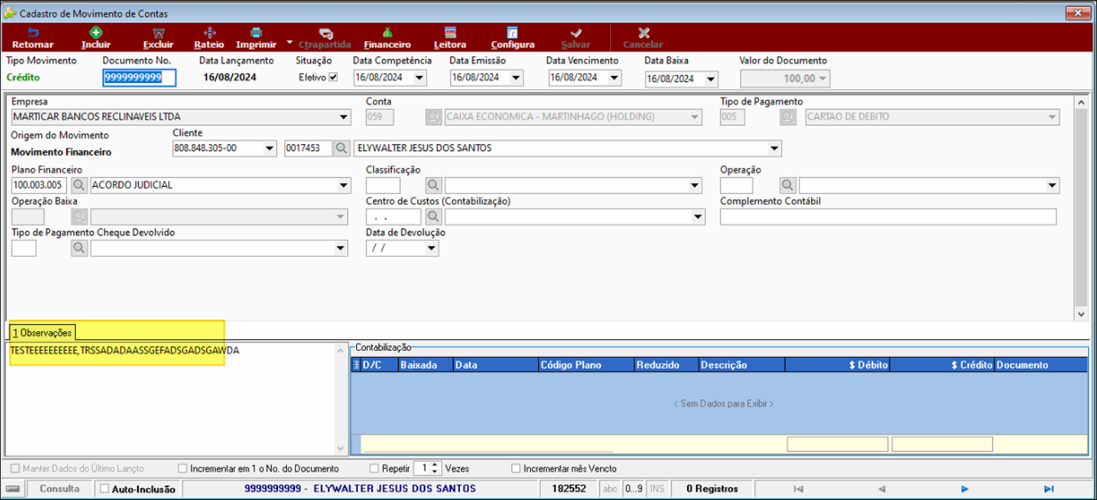This screenshot has height=500, width=1097.
Task: Search Cliente with the magnifier icon
Action: coord(342,148)
